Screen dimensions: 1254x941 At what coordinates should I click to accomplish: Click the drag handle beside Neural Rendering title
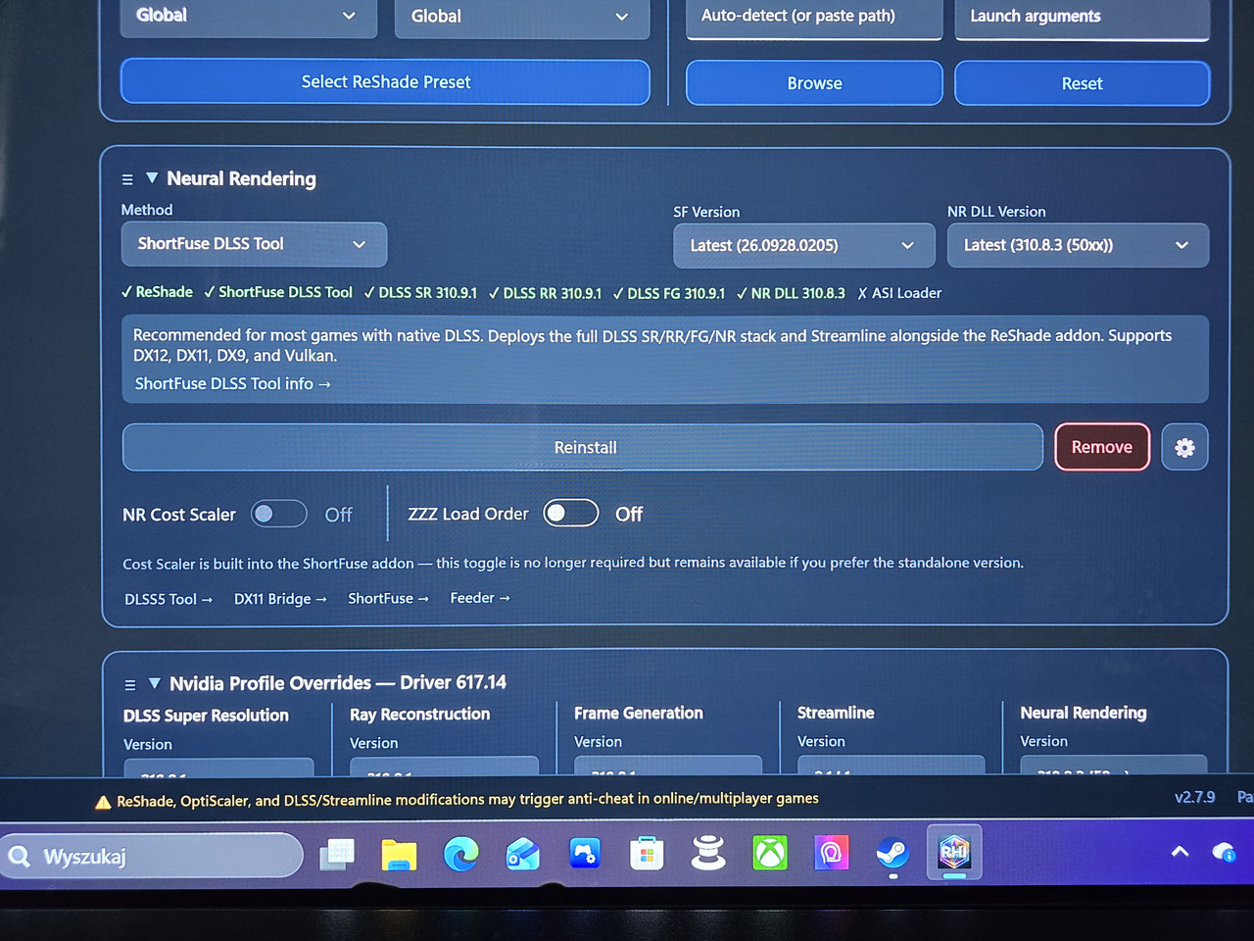tap(127, 179)
